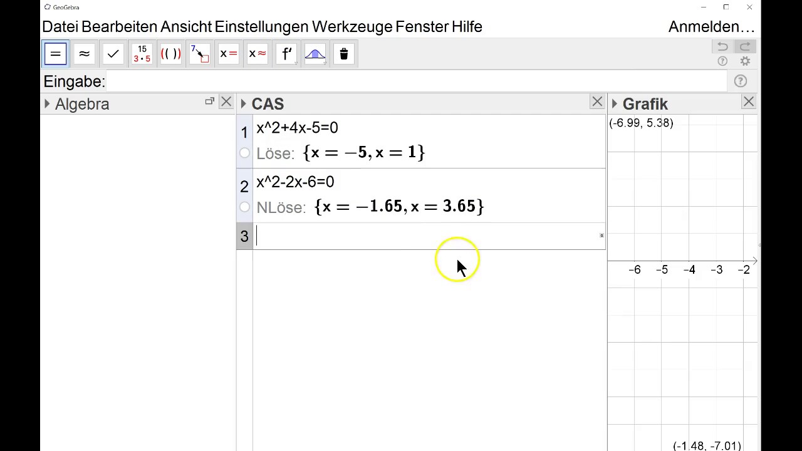
Task: Expand the CAS panel arrow
Action: point(243,104)
